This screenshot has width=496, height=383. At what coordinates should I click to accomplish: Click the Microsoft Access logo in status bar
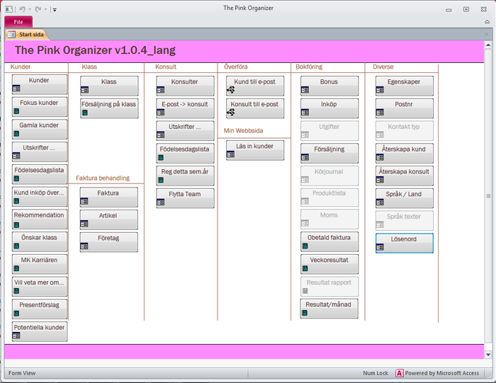pos(399,373)
